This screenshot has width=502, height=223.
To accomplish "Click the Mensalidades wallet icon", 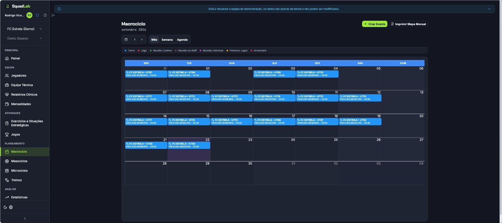I will coord(7,104).
